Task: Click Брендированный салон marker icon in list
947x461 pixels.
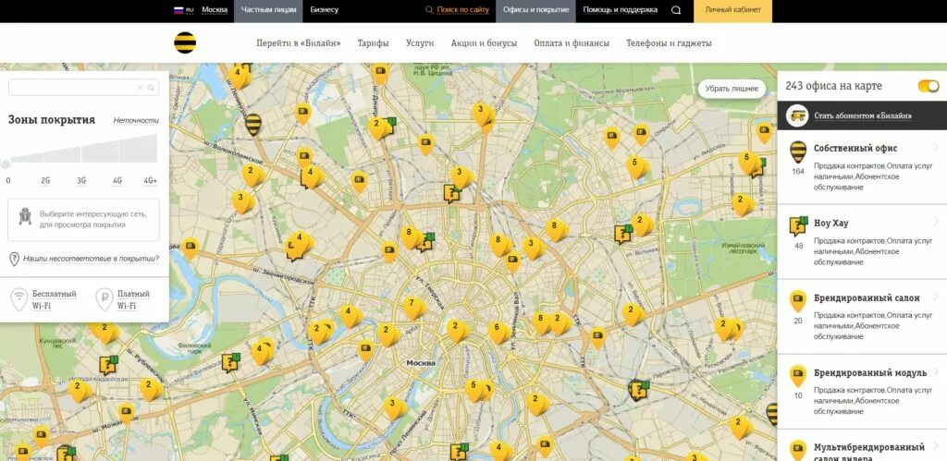Action: pyautogui.click(x=798, y=300)
